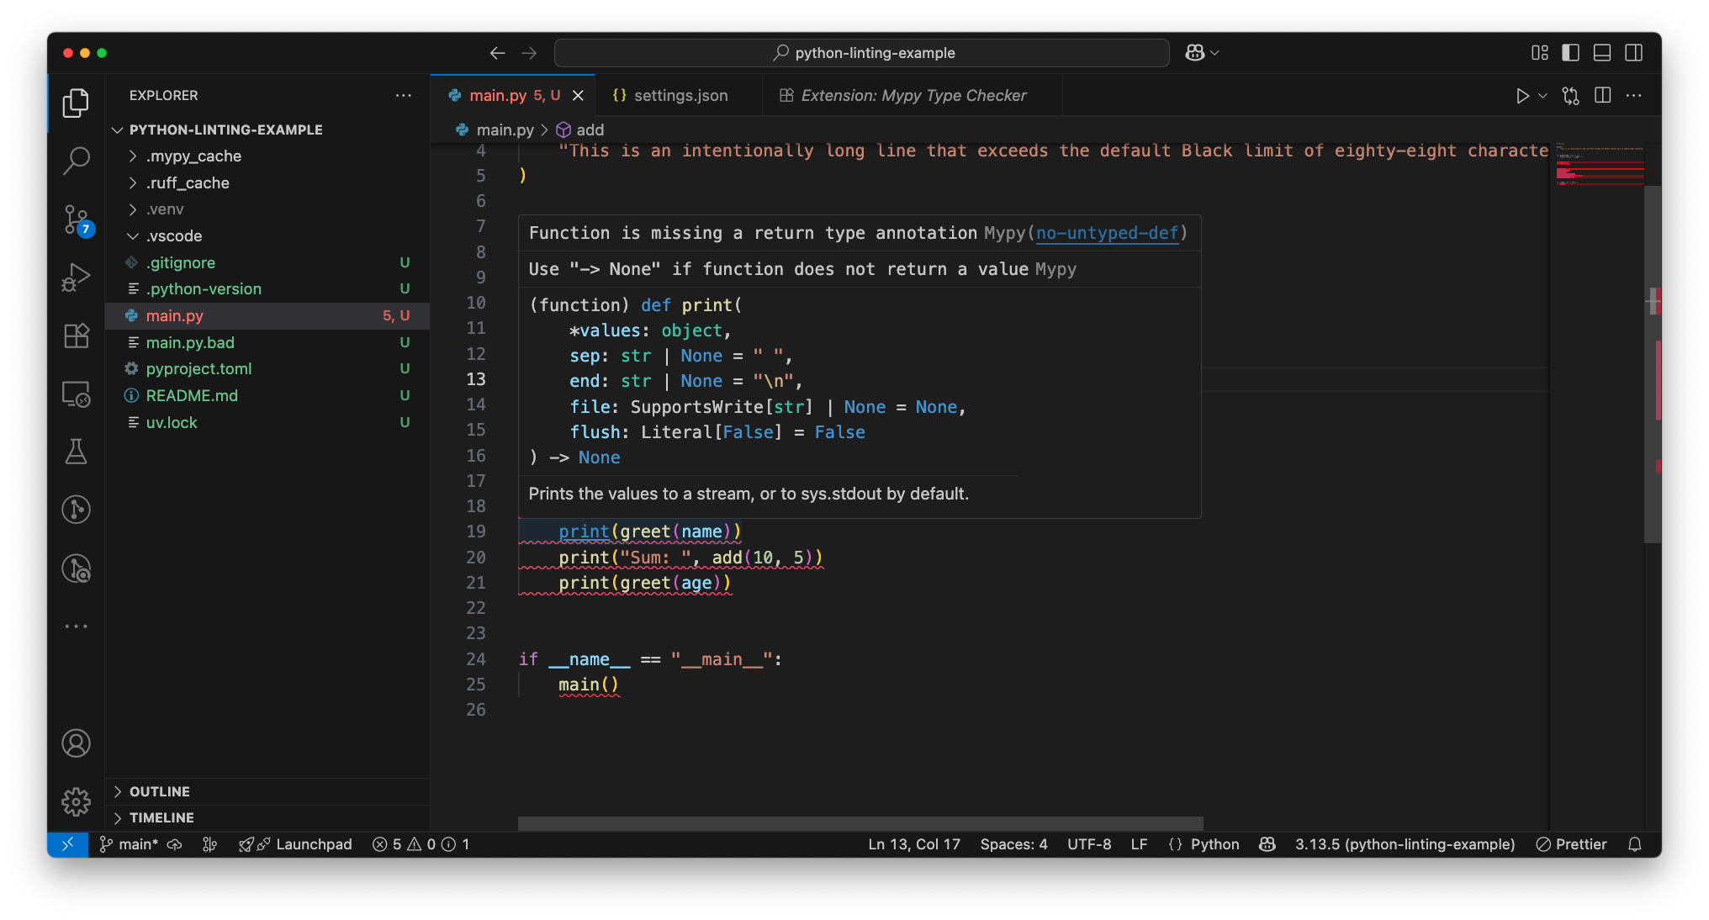
Task: Click the Python language mode in status bar
Action: (1214, 844)
